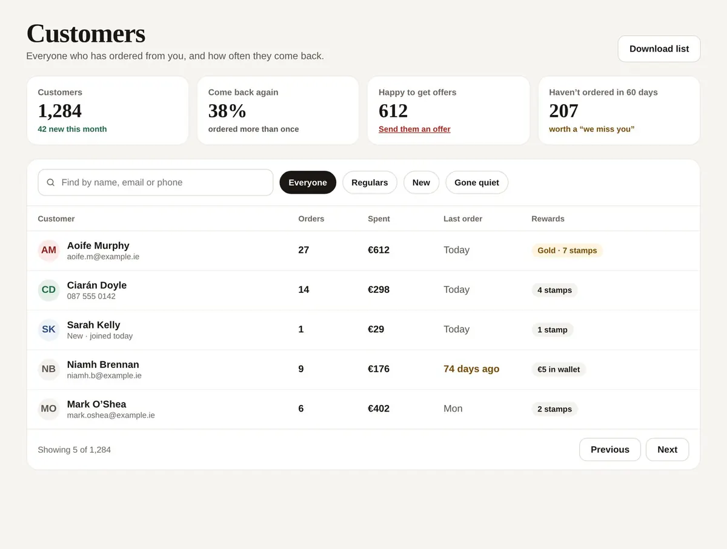
Task: Click the worth a "we miss you" text
Action: point(592,129)
